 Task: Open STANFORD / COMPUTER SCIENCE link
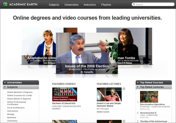155,107
